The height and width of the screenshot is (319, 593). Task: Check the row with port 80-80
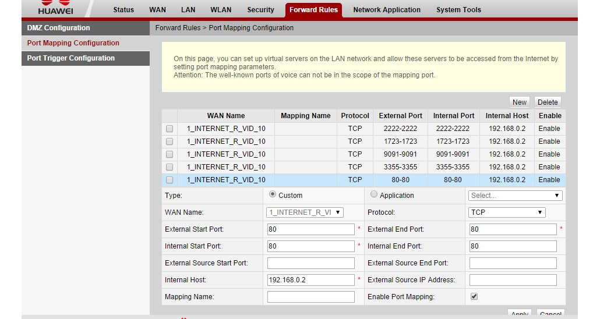point(170,180)
